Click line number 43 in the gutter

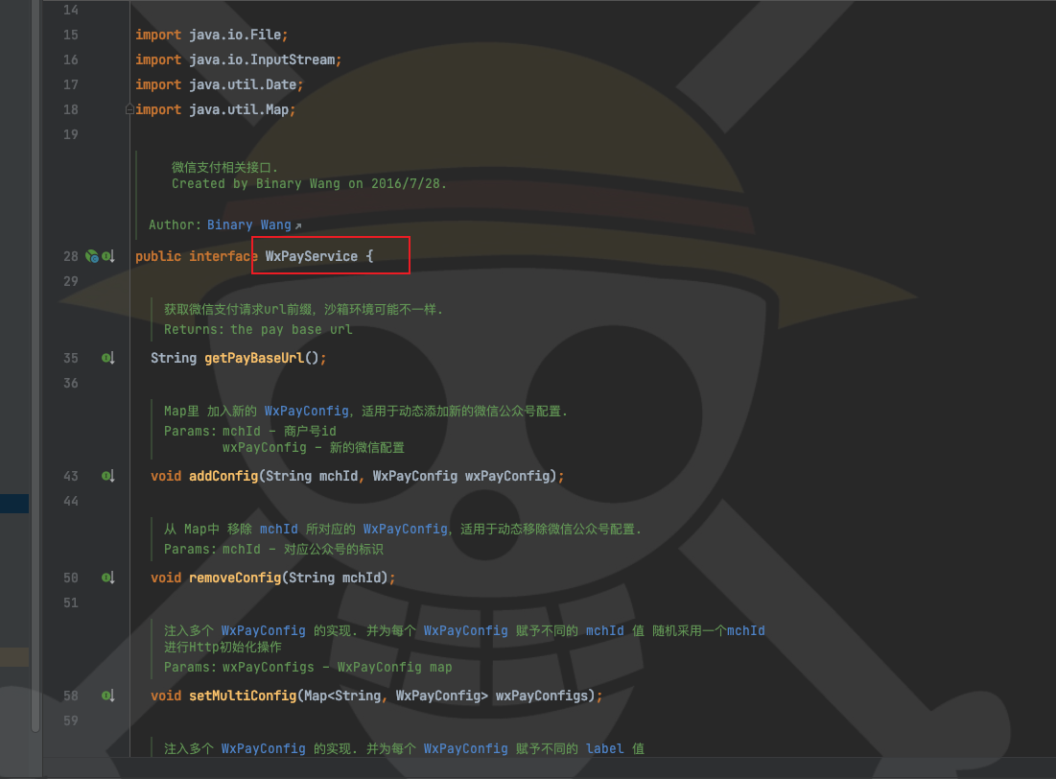(x=71, y=476)
